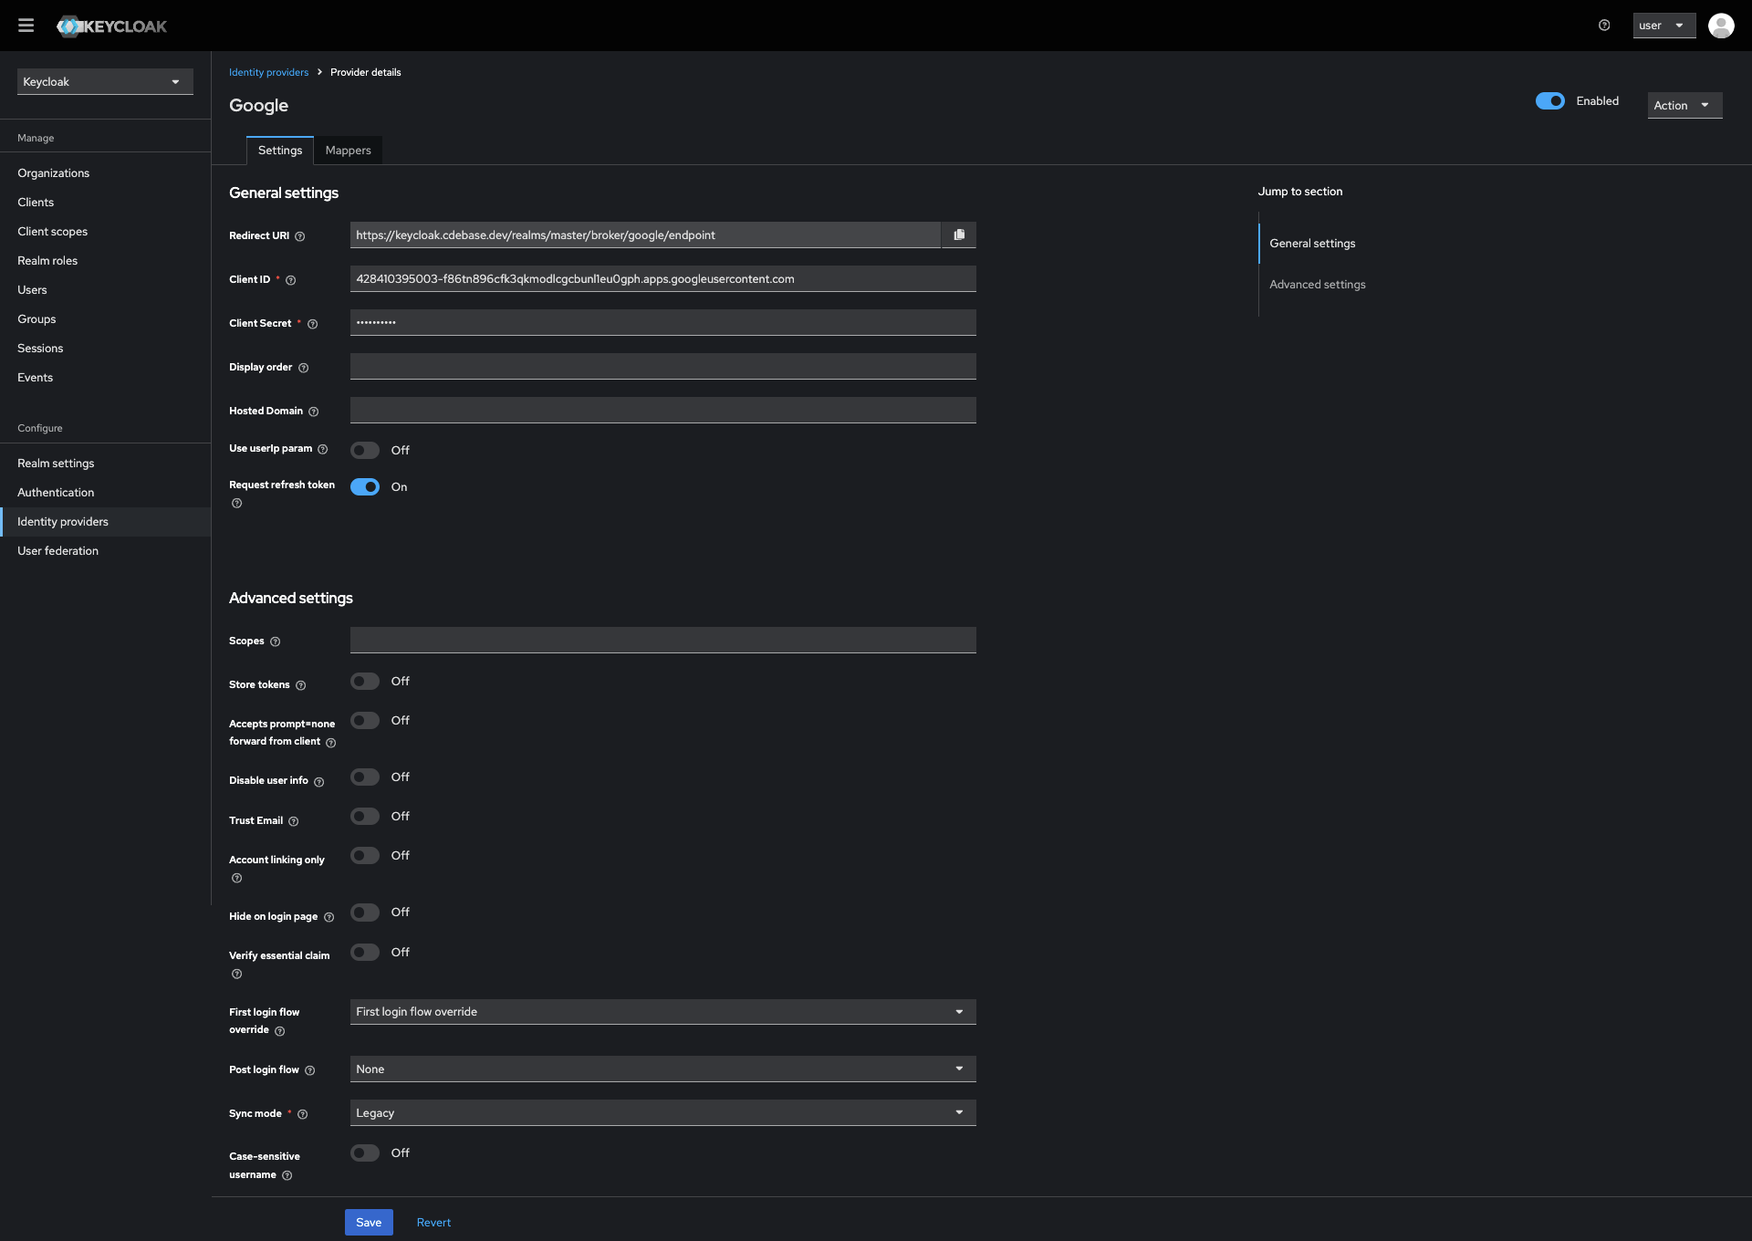
Task: Click the Keycloak logo
Action: tap(111, 26)
